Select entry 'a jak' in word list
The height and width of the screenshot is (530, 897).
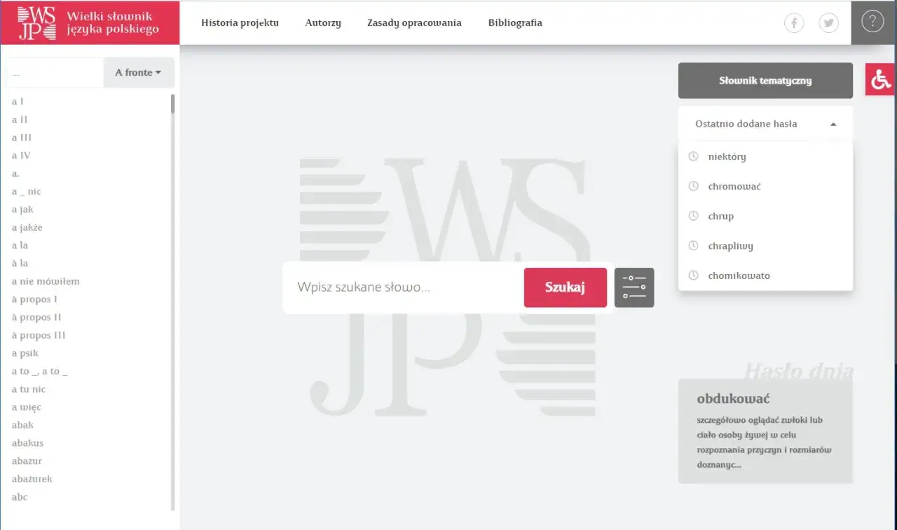click(22, 210)
